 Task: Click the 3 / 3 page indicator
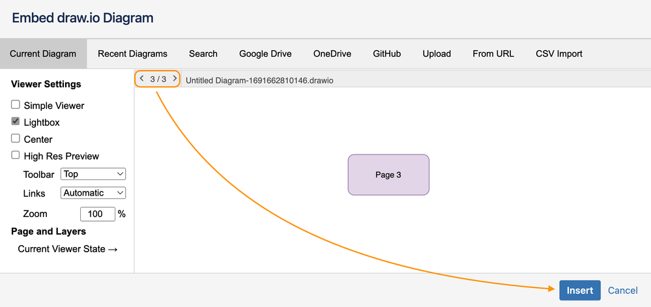(158, 79)
